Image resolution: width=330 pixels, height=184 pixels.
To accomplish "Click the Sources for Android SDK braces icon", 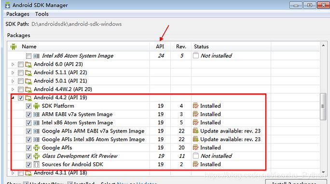I will tap(36, 164).
